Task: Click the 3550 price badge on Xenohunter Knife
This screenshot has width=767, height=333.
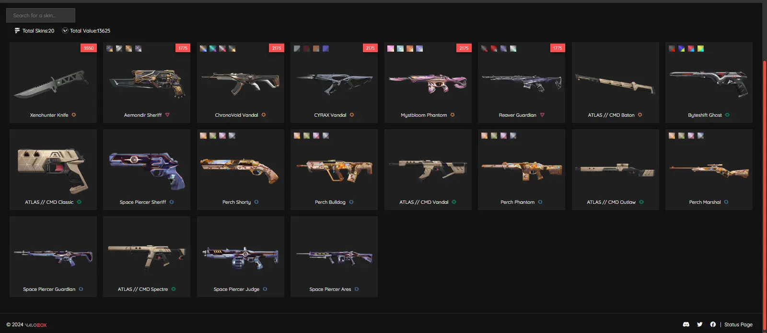Action: (x=89, y=48)
